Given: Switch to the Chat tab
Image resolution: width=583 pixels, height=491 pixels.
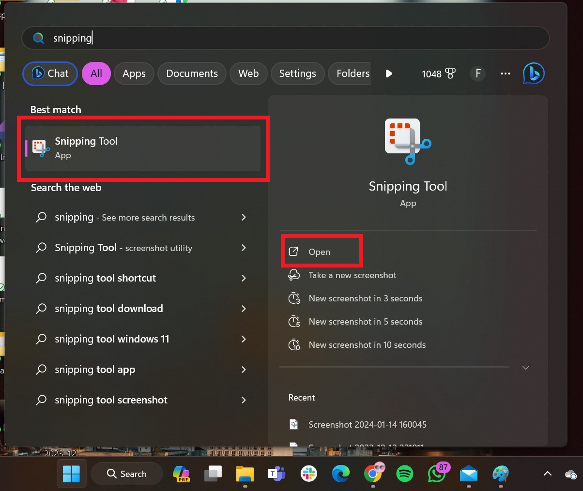Looking at the screenshot, I should (50, 74).
